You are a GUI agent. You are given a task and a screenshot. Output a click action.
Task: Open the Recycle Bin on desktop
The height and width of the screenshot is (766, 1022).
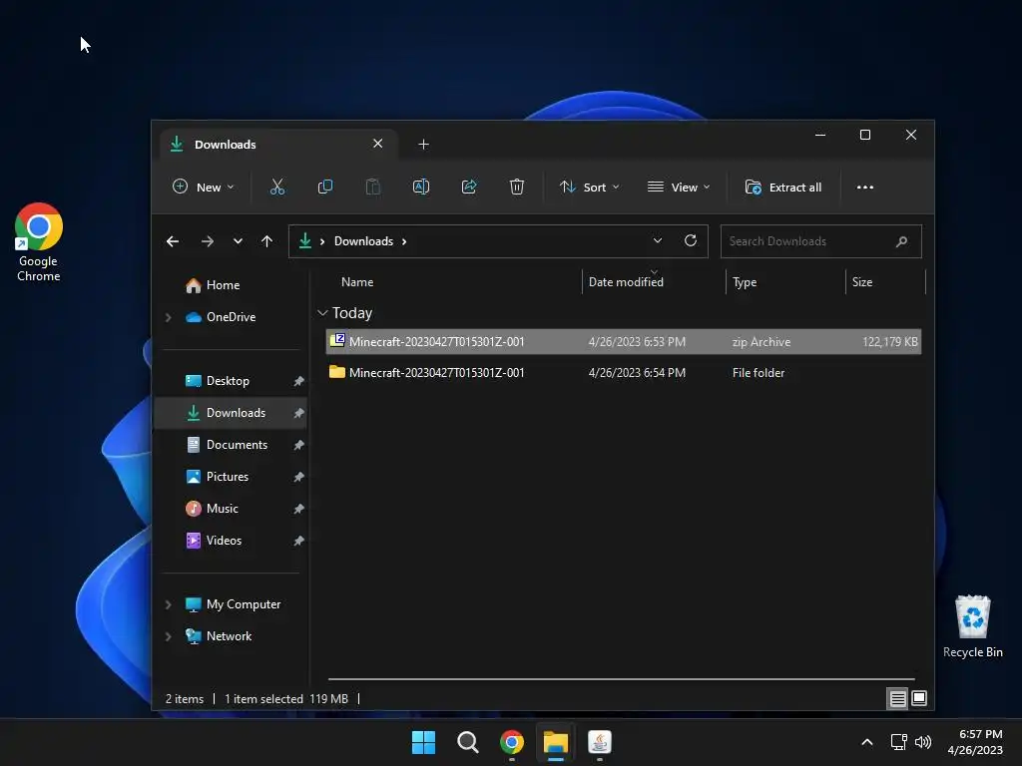[x=972, y=626]
